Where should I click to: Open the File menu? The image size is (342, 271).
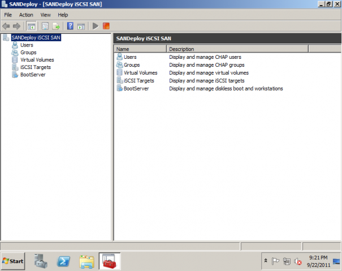point(8,15)
